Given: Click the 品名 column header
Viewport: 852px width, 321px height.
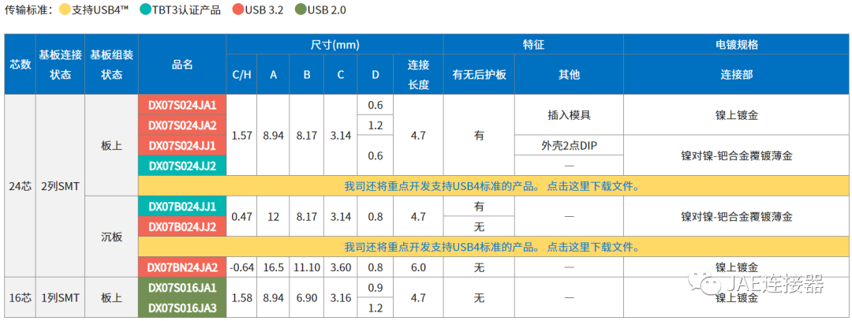Looking at the screenshot, I should tap(182, 65).
